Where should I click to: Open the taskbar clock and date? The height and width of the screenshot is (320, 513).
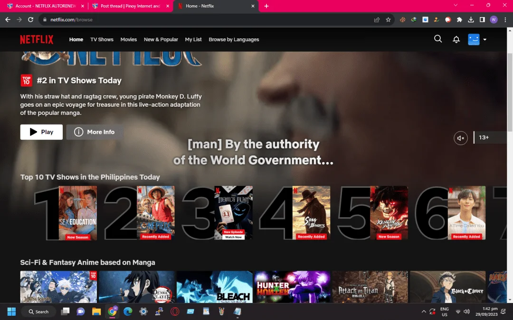click(486, 311)
